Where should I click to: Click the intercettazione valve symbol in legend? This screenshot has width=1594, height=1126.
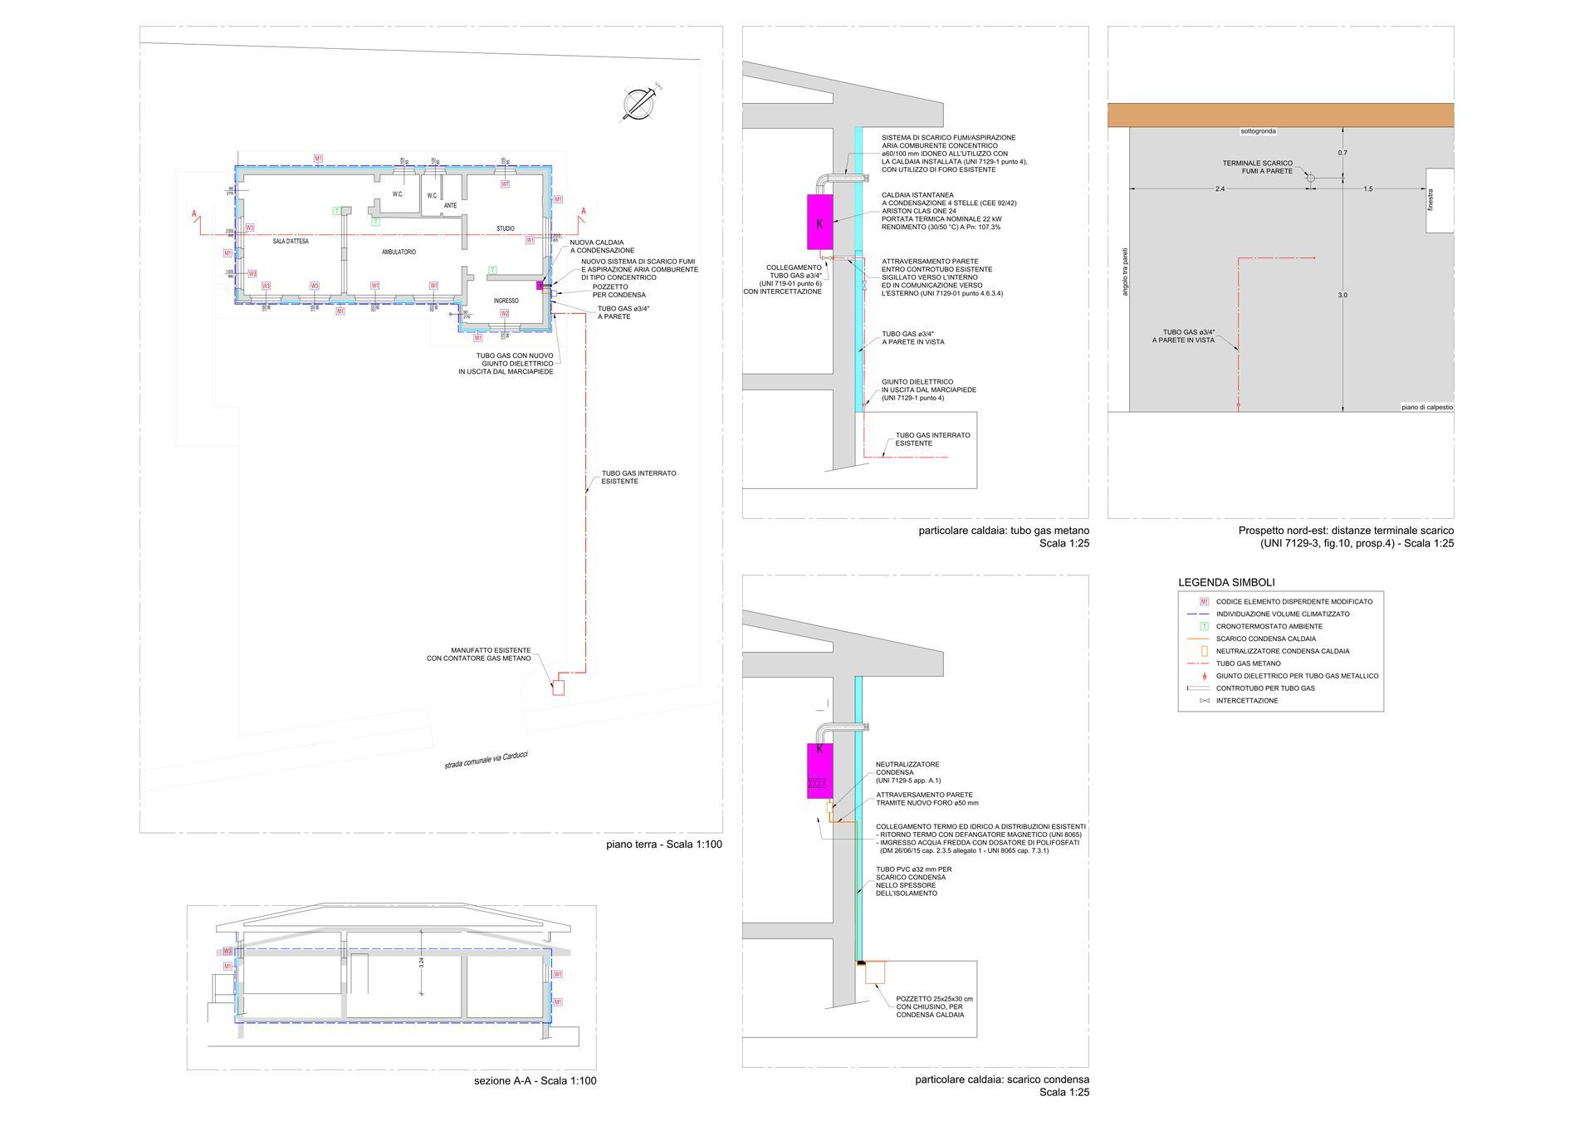1204,701
